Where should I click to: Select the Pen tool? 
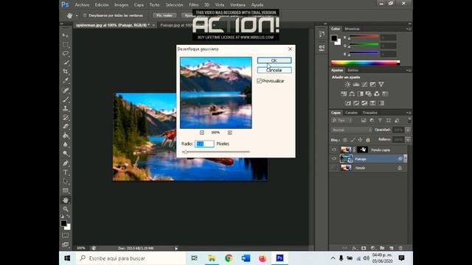(x=66, y=163)
